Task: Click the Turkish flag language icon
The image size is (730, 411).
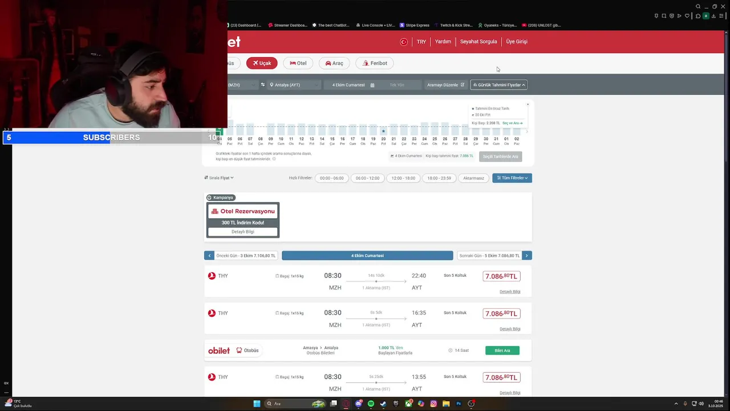Action: (404, 42)
